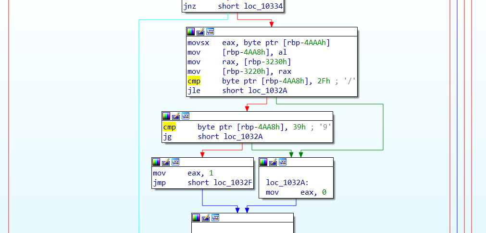Click the jmp mnemonic
The image size is (486, 233).
(159, 183)
